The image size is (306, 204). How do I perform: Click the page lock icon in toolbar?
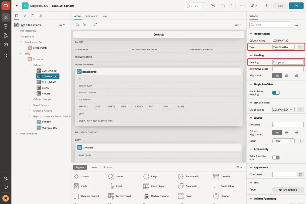coord(213,6)
